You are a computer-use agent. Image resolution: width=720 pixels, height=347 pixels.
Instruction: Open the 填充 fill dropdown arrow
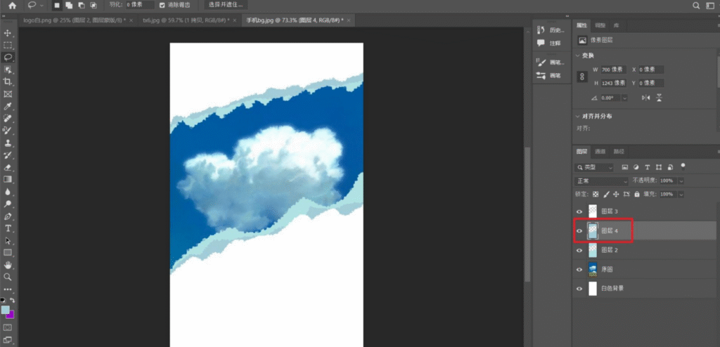[x=681, y=195]
